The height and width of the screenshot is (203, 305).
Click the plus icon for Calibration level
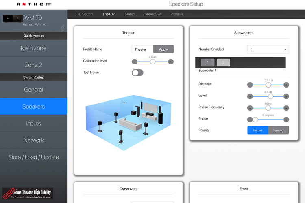[x=171, y=62]
